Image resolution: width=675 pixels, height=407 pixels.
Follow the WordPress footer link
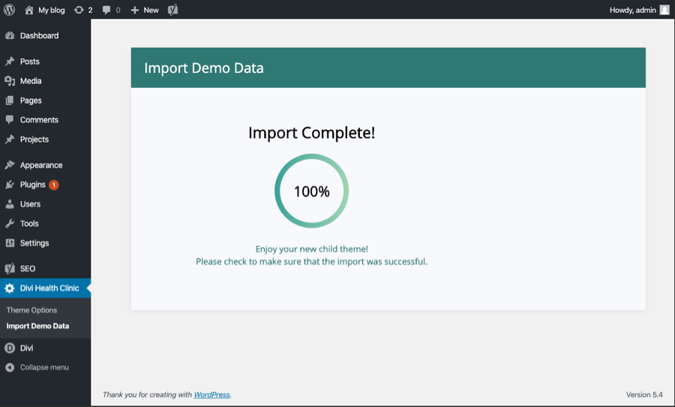coord(211,394)
